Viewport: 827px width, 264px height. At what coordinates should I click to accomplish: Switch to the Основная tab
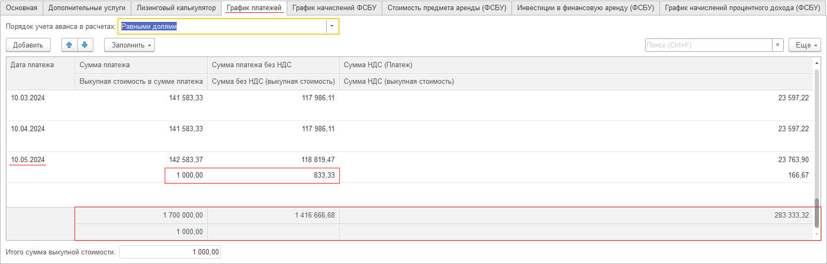[x=22, y=8]
